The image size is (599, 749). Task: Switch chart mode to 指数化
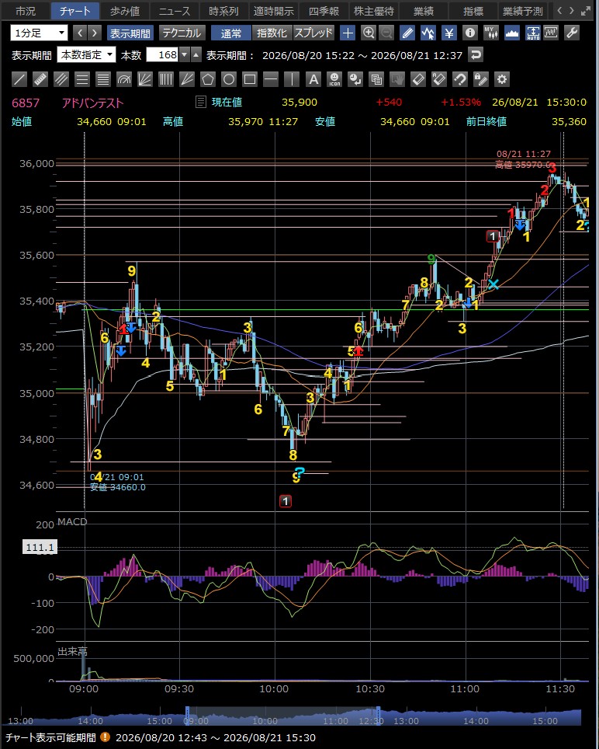(272, 33)
